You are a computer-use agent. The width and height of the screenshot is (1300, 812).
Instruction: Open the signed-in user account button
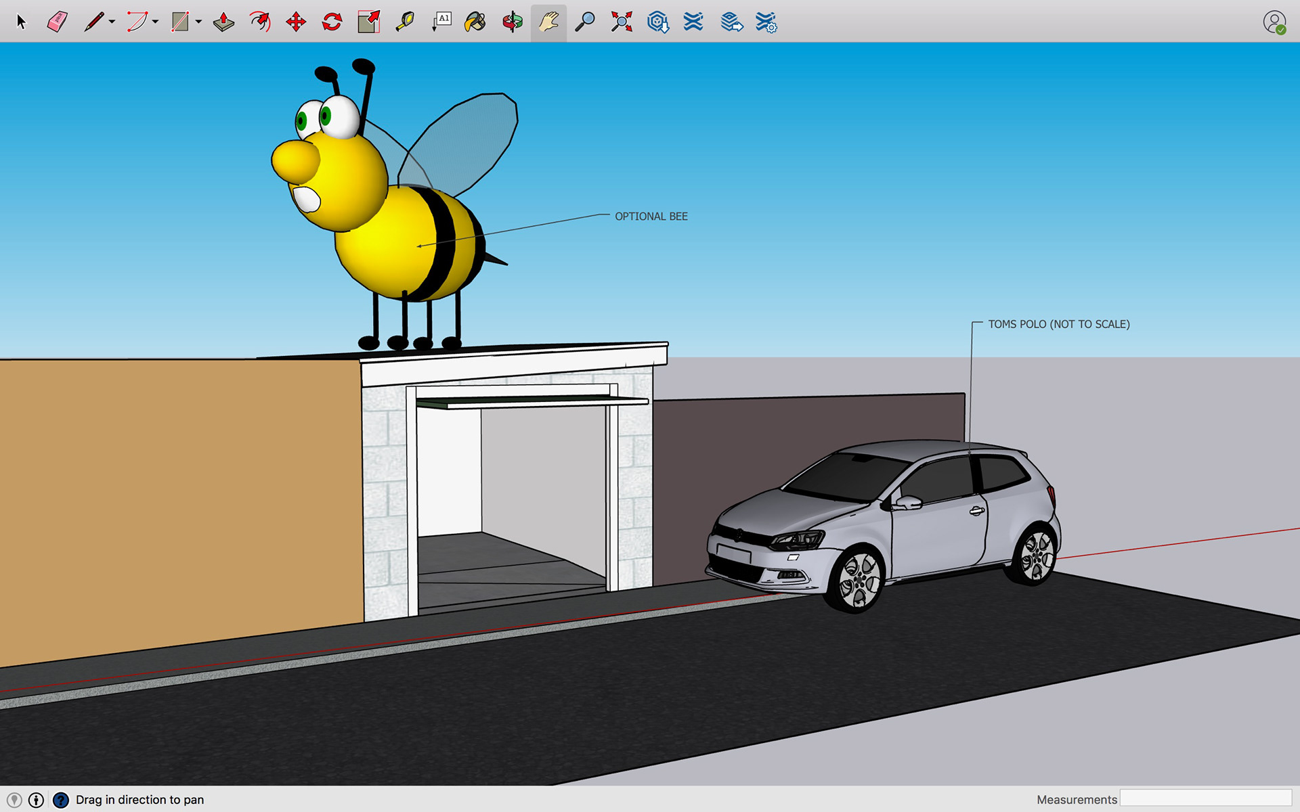[x=1274, y=22]
